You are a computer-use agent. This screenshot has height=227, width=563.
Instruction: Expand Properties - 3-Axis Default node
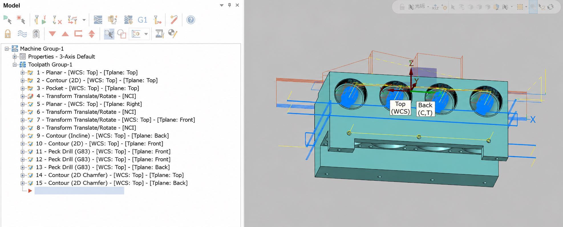(x=15, y=57)
